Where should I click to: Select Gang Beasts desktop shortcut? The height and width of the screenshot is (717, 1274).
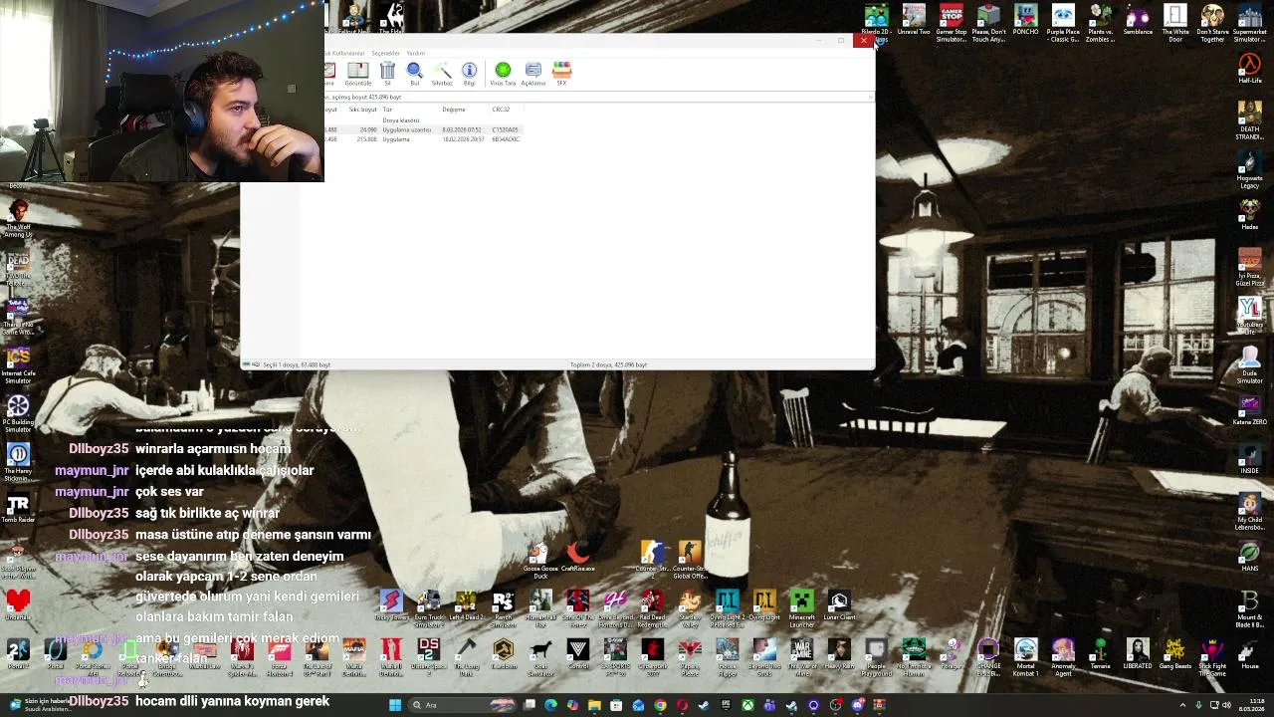tap(1175, 654)
